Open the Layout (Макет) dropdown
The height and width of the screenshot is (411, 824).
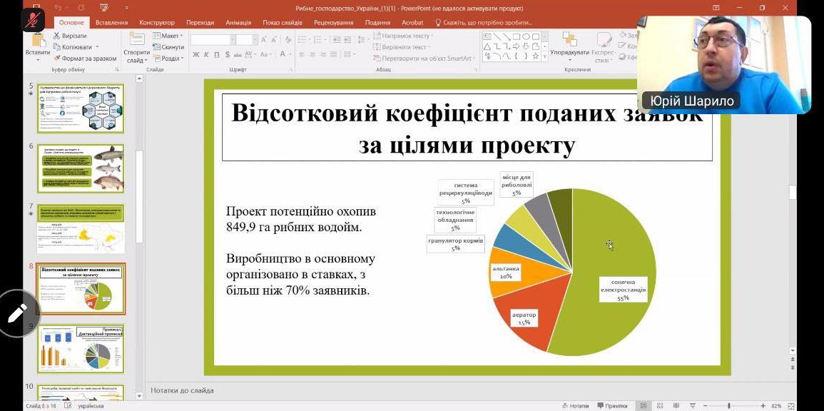(170, 36)
